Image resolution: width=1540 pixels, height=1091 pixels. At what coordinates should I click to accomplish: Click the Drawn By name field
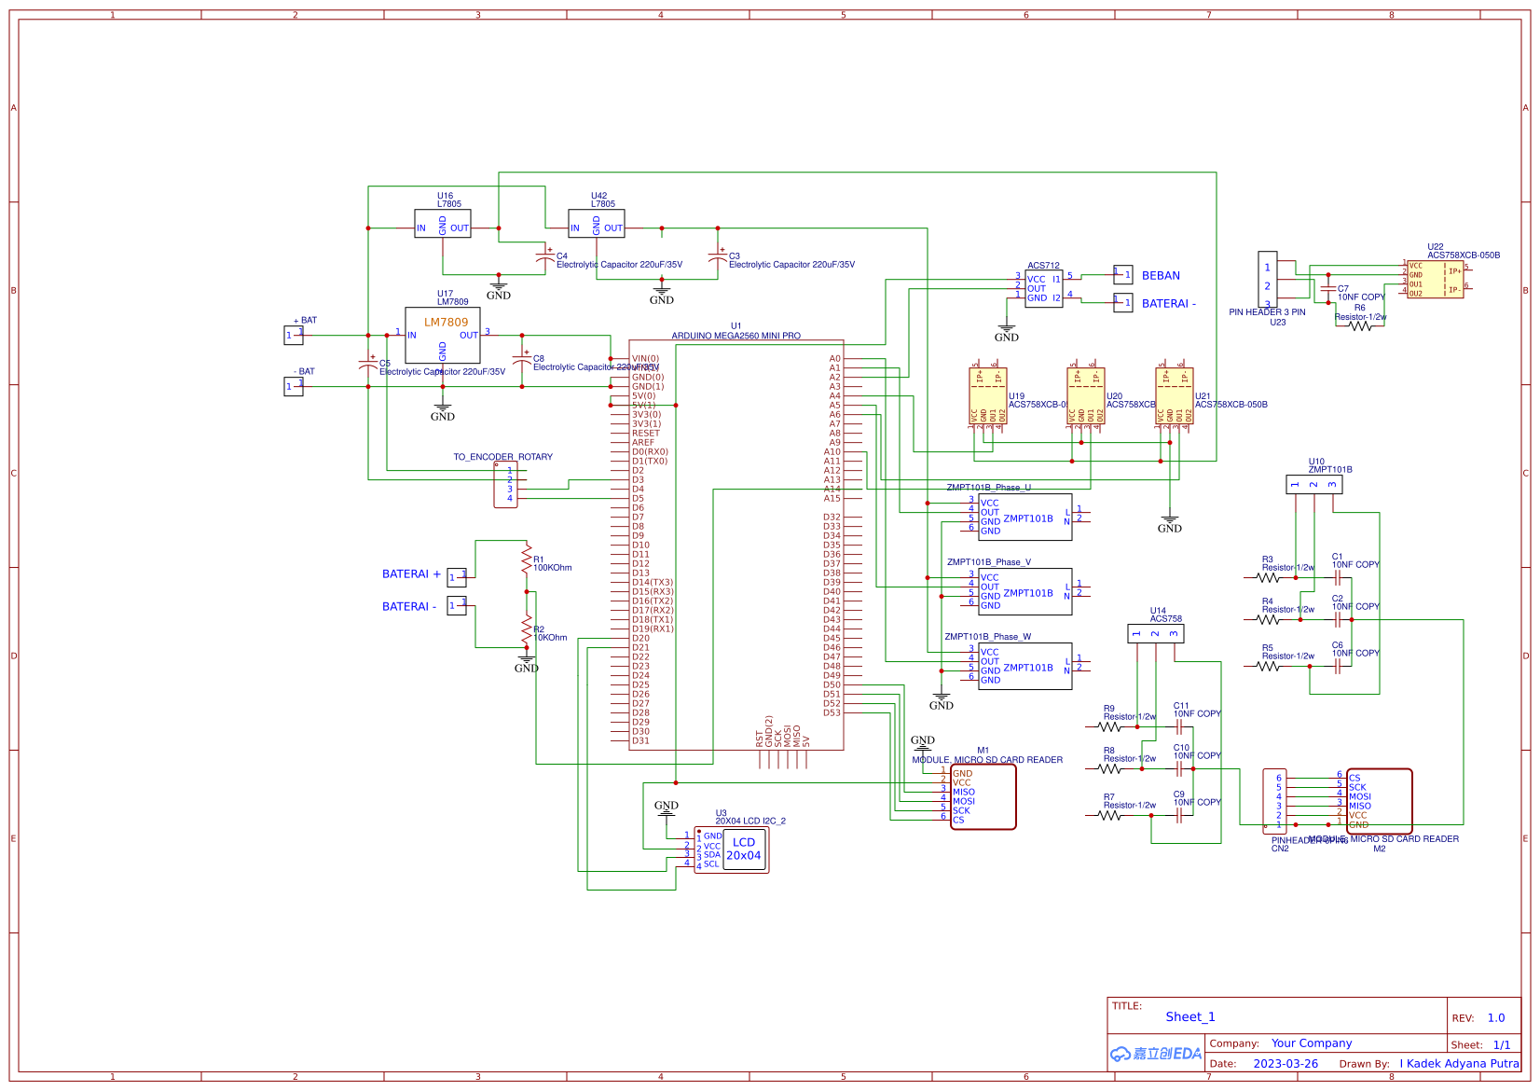1459,1064
